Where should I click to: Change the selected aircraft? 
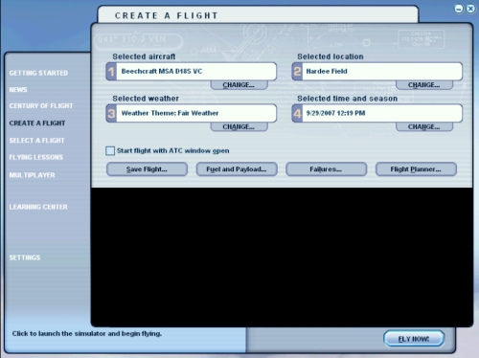pyautogui.click(x=239, y=85)
